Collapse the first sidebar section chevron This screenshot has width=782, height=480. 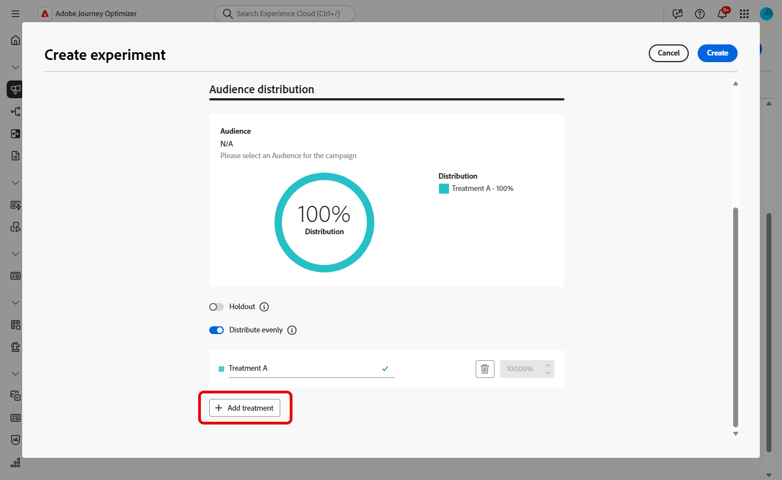click(16, 67)
